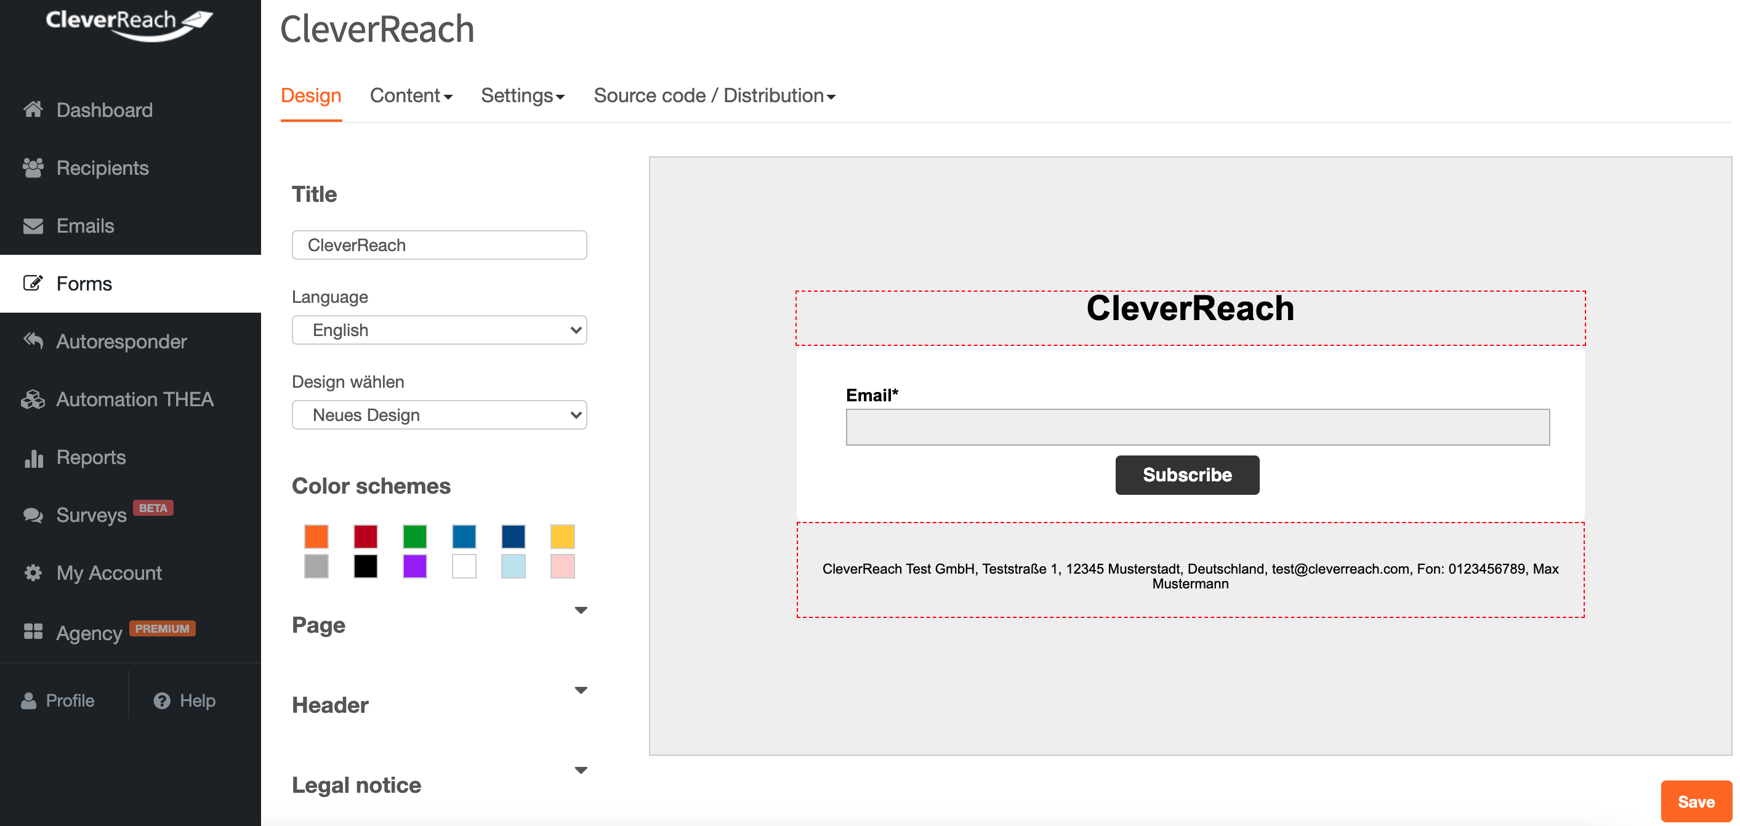Click the Automation THEA cubes icon
This screenshot has width=1740, height=826.
33,399
